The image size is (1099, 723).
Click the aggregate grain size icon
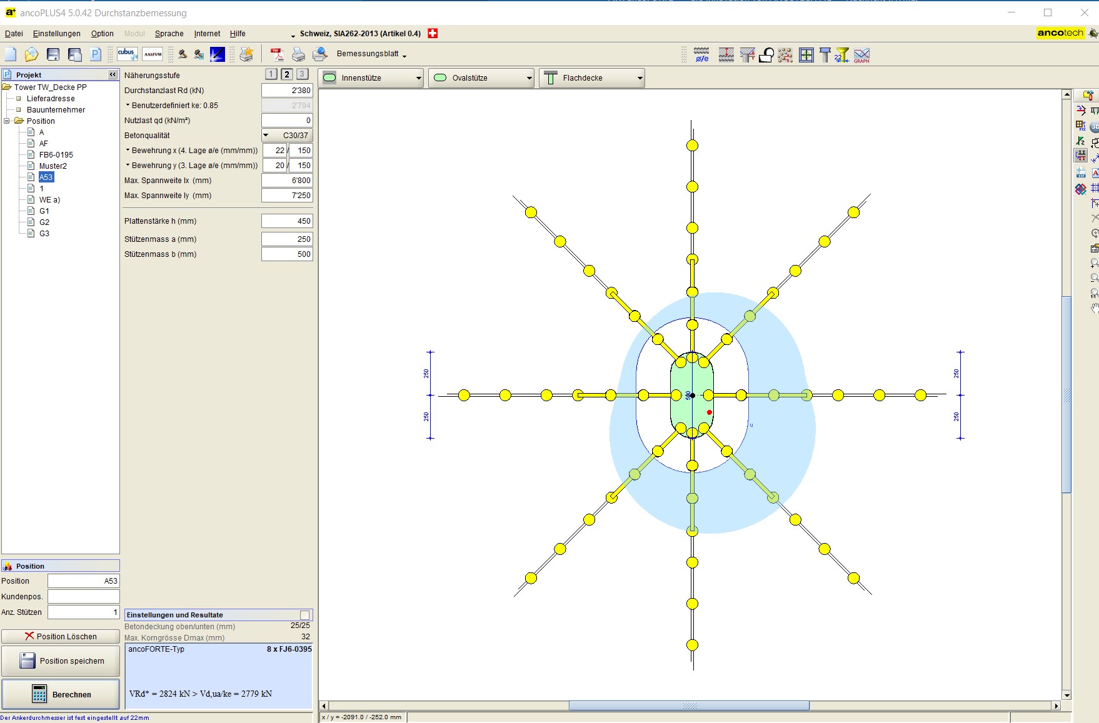785,55
